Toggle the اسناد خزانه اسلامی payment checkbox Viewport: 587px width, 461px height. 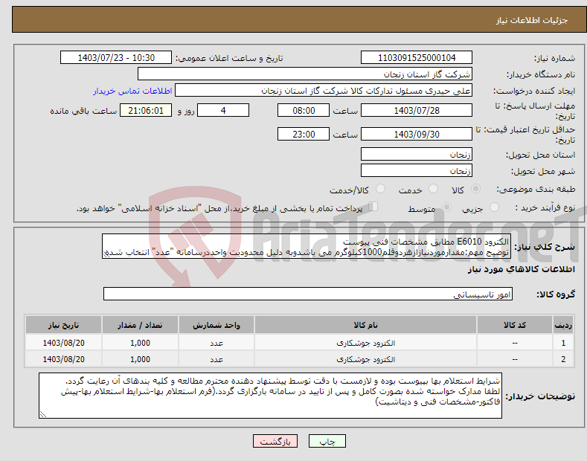pos(373,207)
